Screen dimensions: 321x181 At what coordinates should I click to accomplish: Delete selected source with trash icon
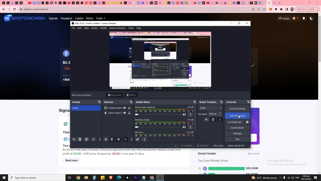click(x=112, y=139)
